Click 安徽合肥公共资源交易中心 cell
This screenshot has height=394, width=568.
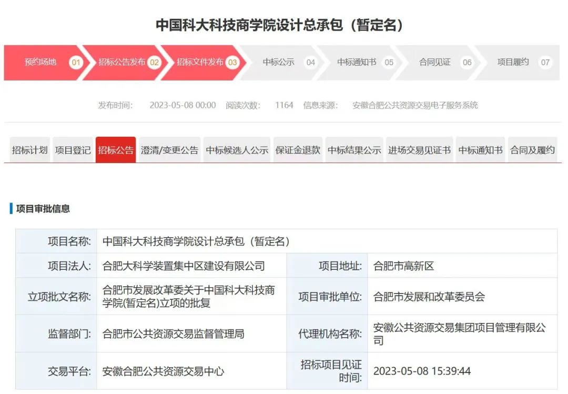pyautogui.click(x=191, y=371)
